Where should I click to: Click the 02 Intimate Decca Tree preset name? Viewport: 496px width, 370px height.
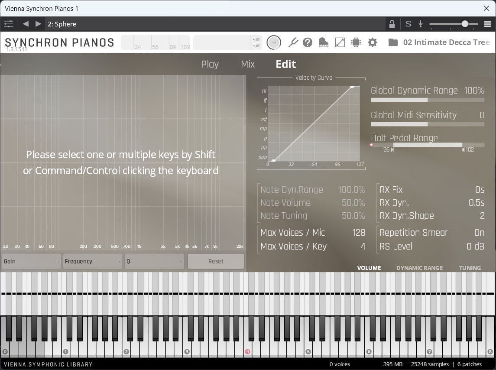tap(446, 42)
